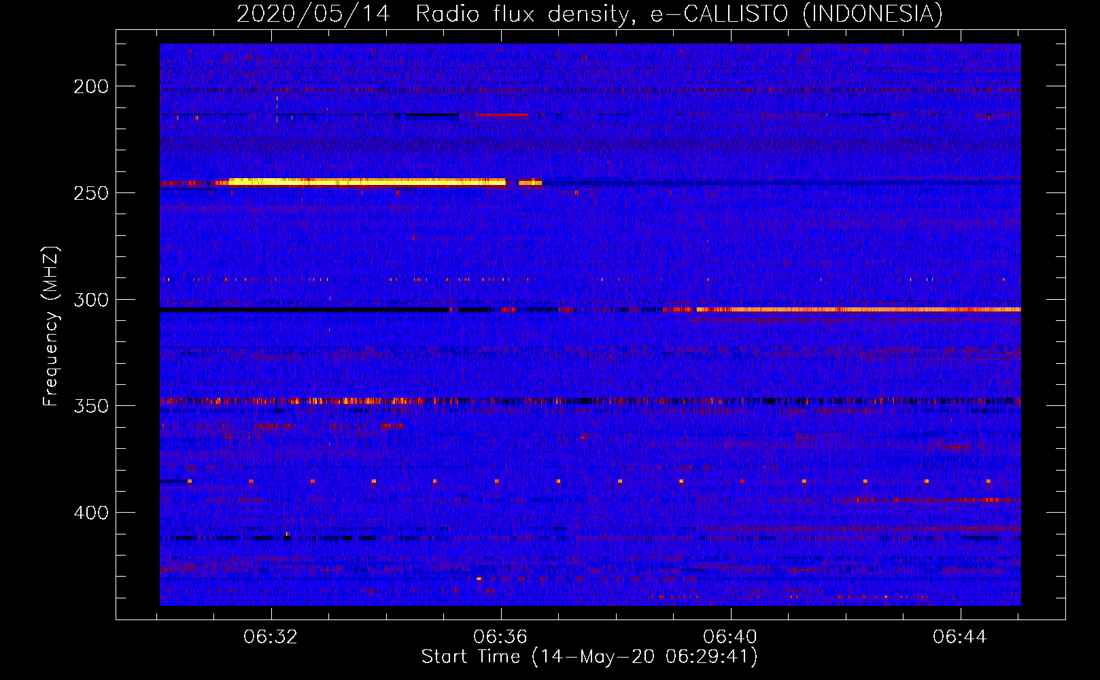
Task: Click the 200 frequency tick label
Action: point(91,86)
